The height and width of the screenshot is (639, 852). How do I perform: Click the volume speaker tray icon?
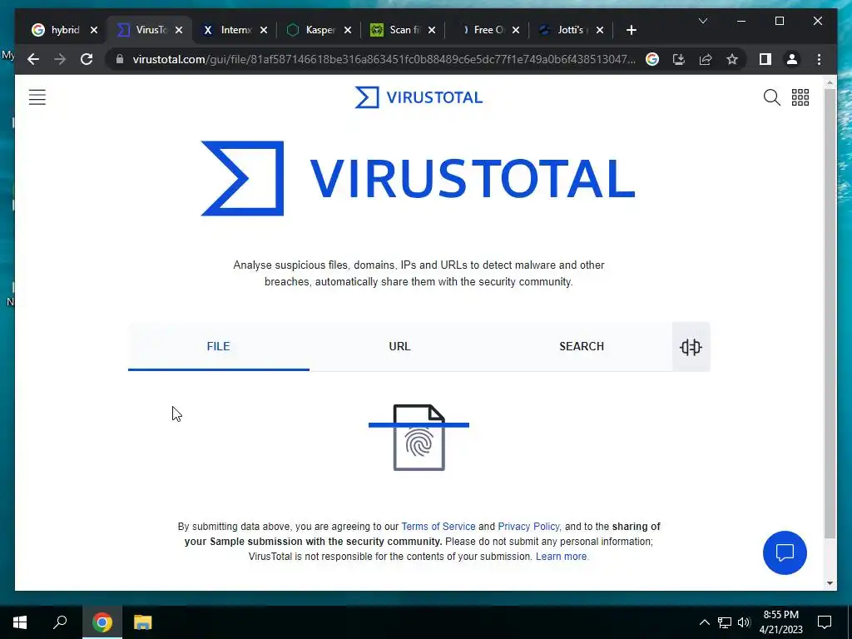(x=744, y=622)
